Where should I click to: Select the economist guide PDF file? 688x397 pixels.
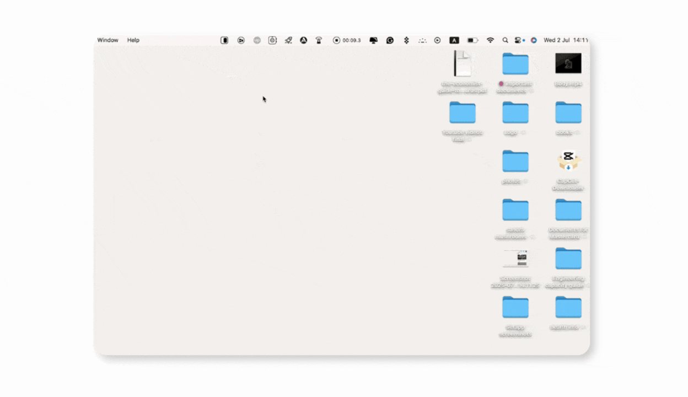pyautogui.click(x=462, y=63)
